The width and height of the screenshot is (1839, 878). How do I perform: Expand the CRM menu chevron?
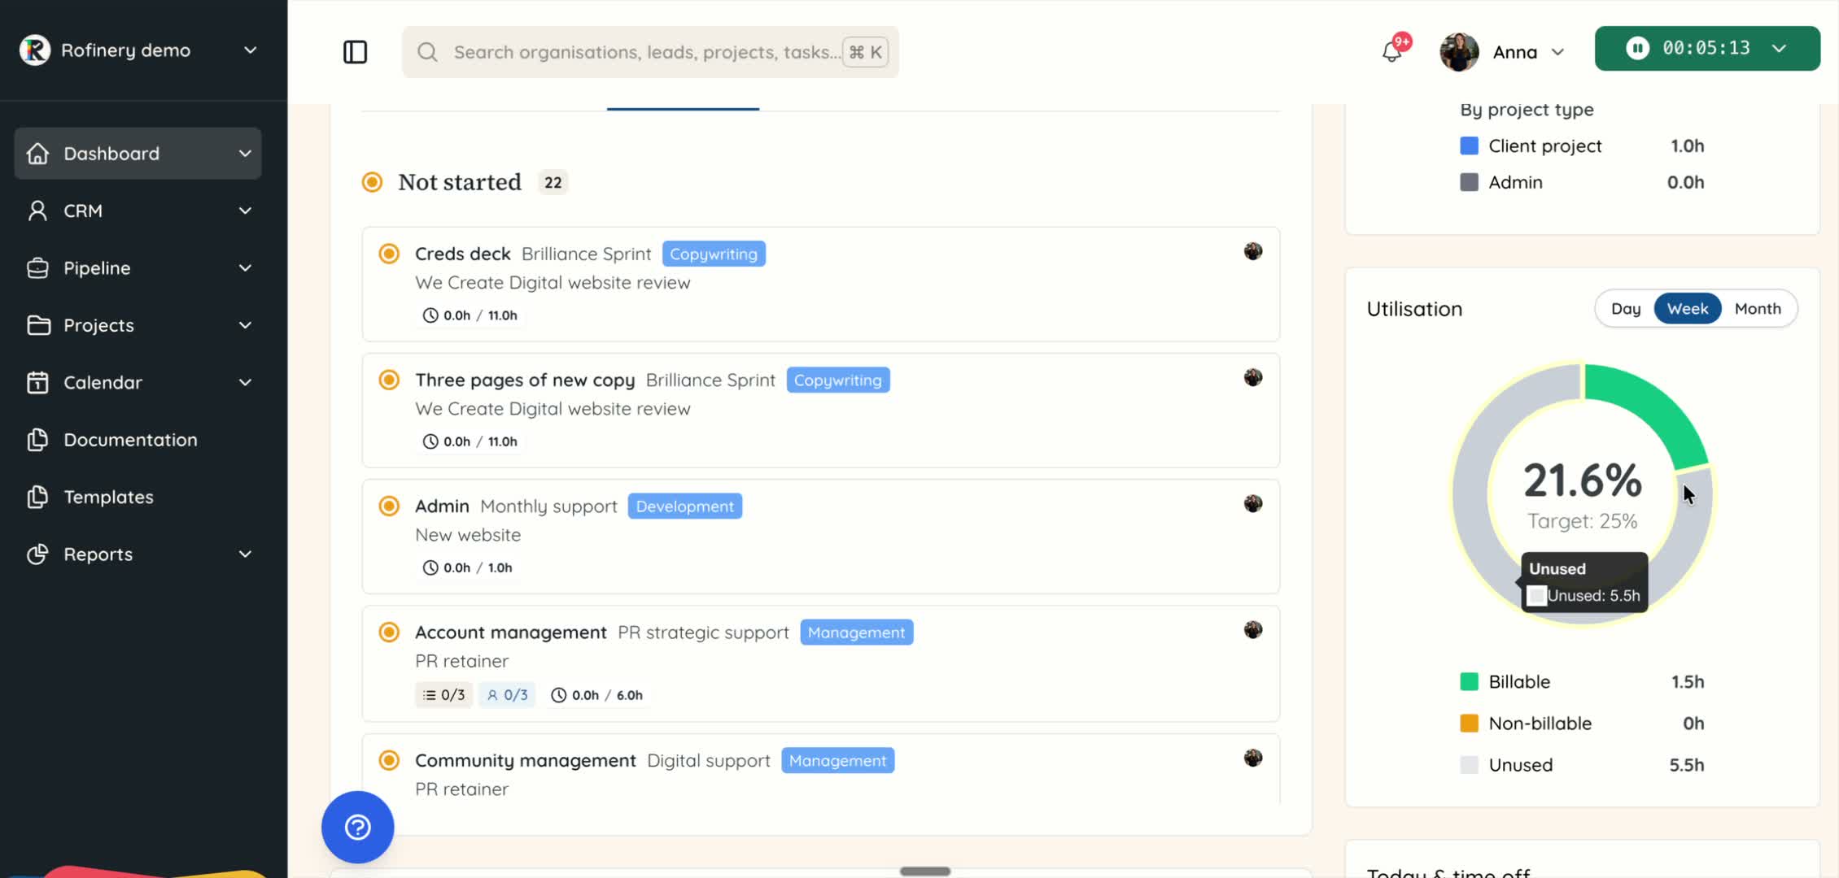tap(245, 211)
